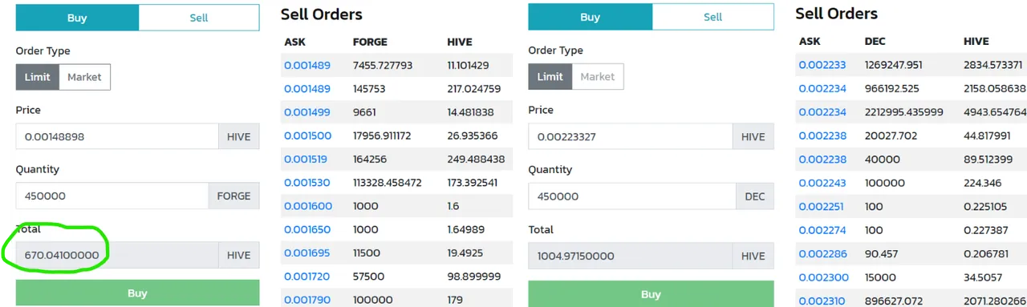Select the Buy tab in DEC panel
Viewport: 1027px width, 307px height.
590,17
